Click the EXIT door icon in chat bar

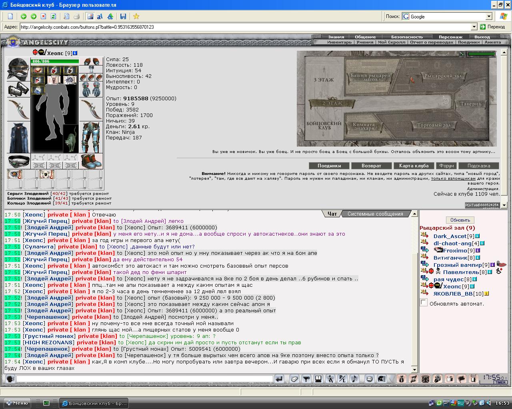(474, 379)
